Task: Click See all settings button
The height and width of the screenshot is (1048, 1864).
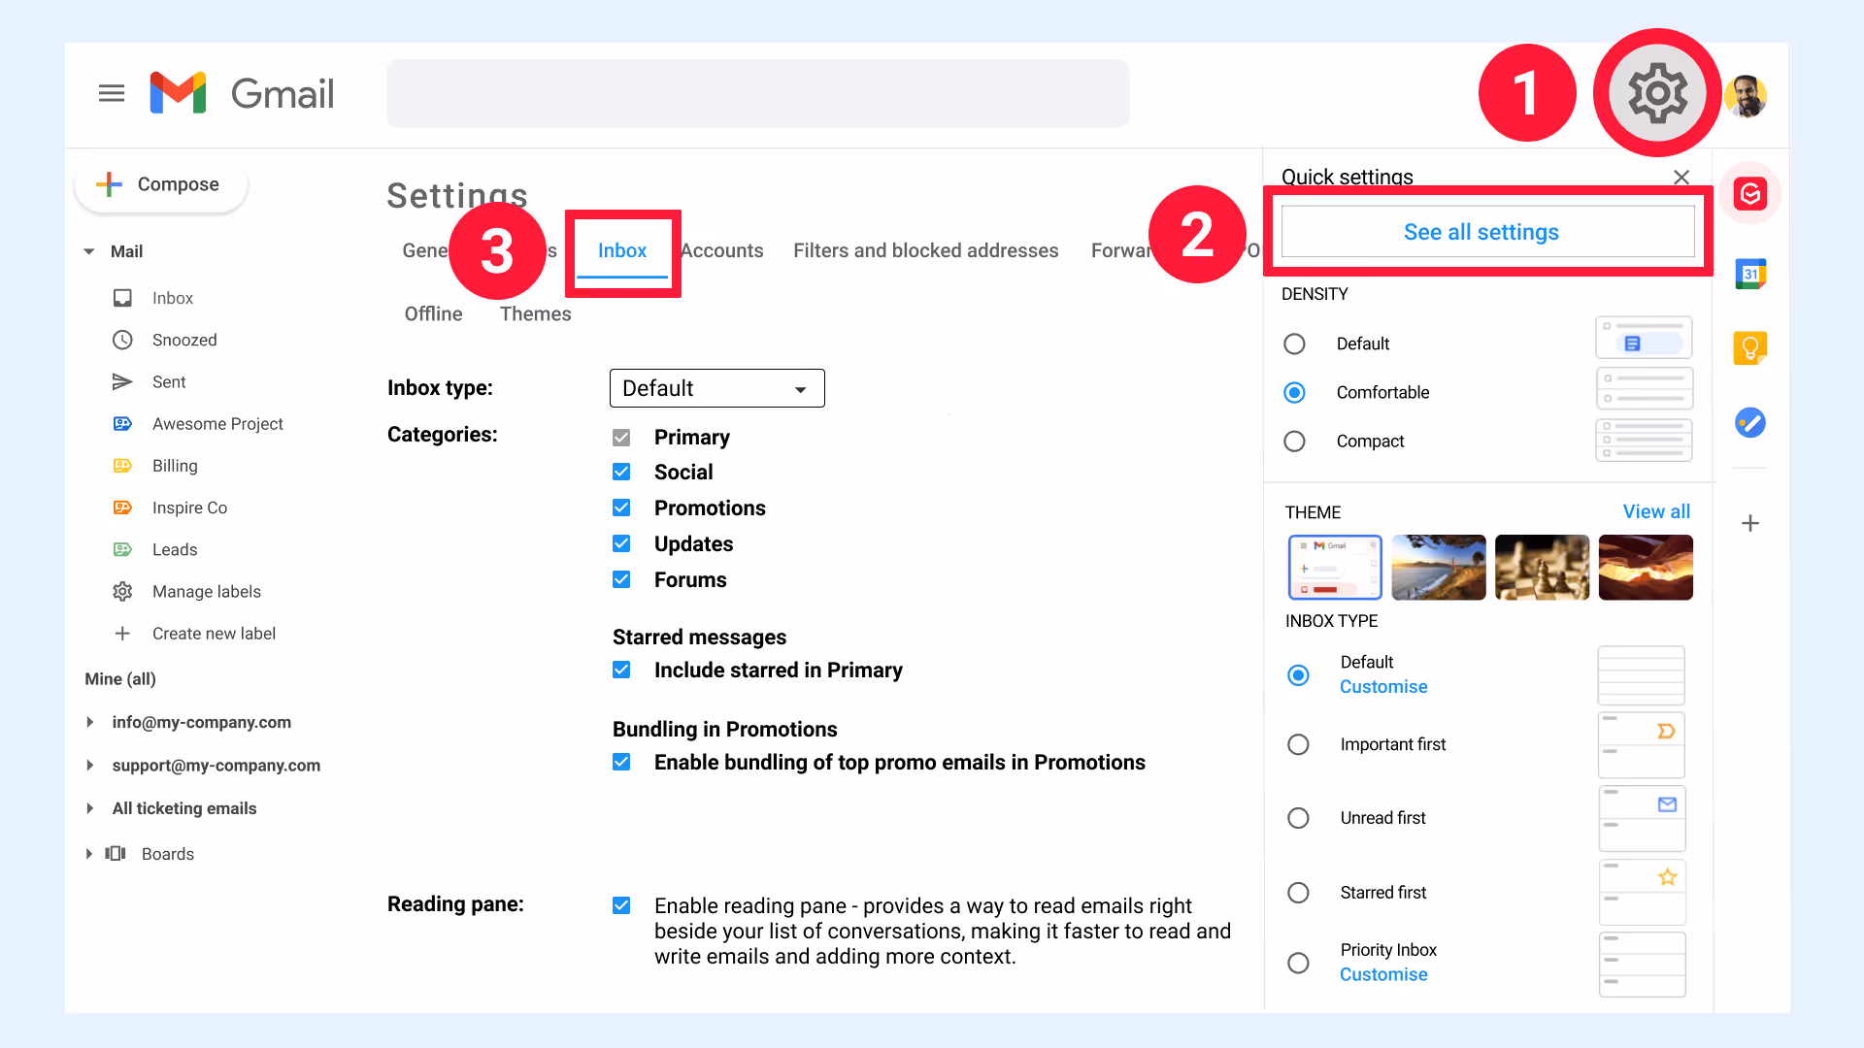Action: click(x=1487, y=232)
